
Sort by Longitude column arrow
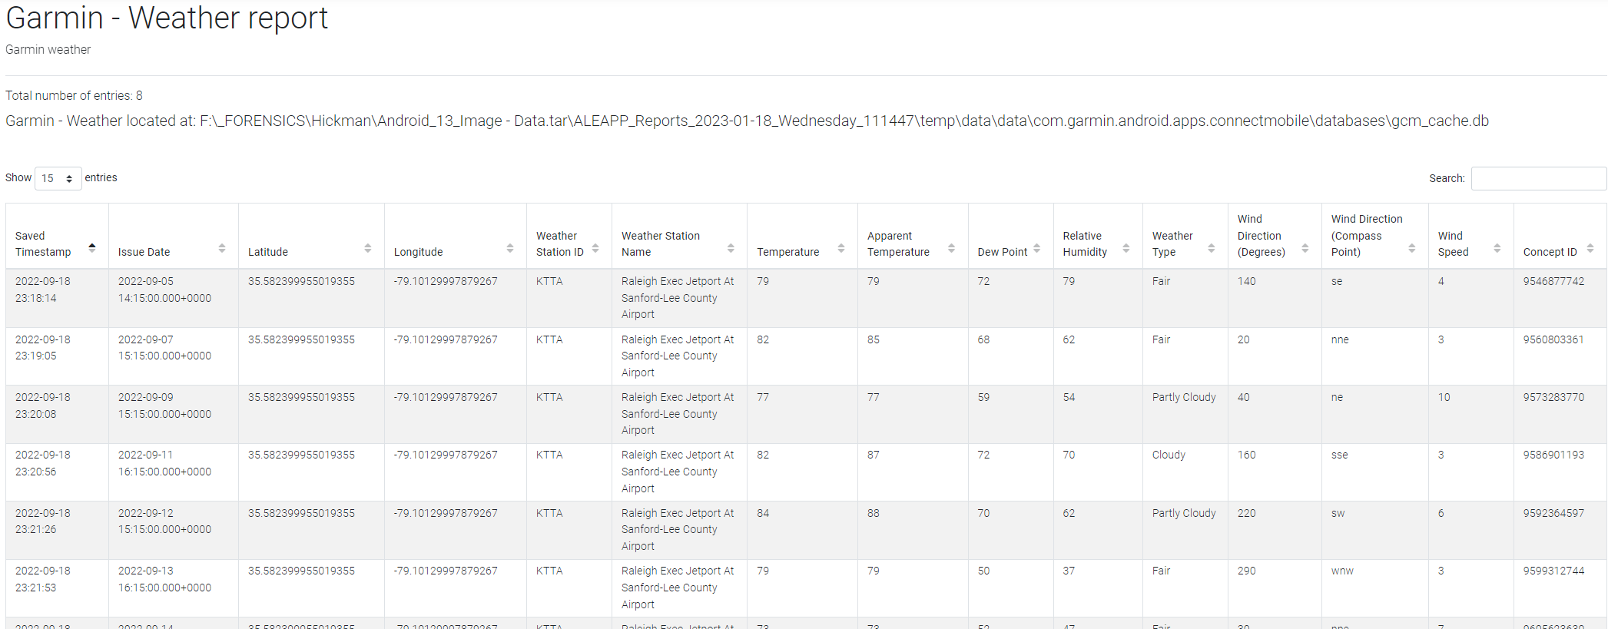pyautogui.click(x=510, y=247)
